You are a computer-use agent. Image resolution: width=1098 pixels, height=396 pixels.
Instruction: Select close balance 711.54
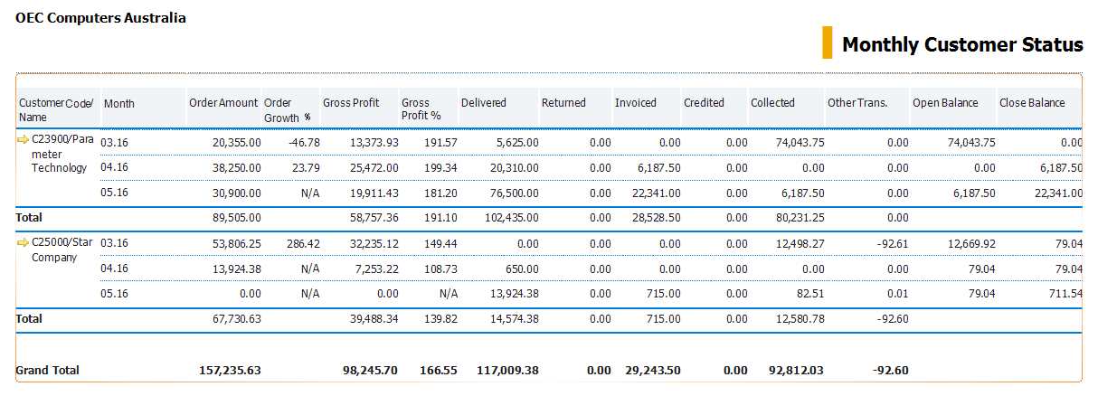point(1067,295)
